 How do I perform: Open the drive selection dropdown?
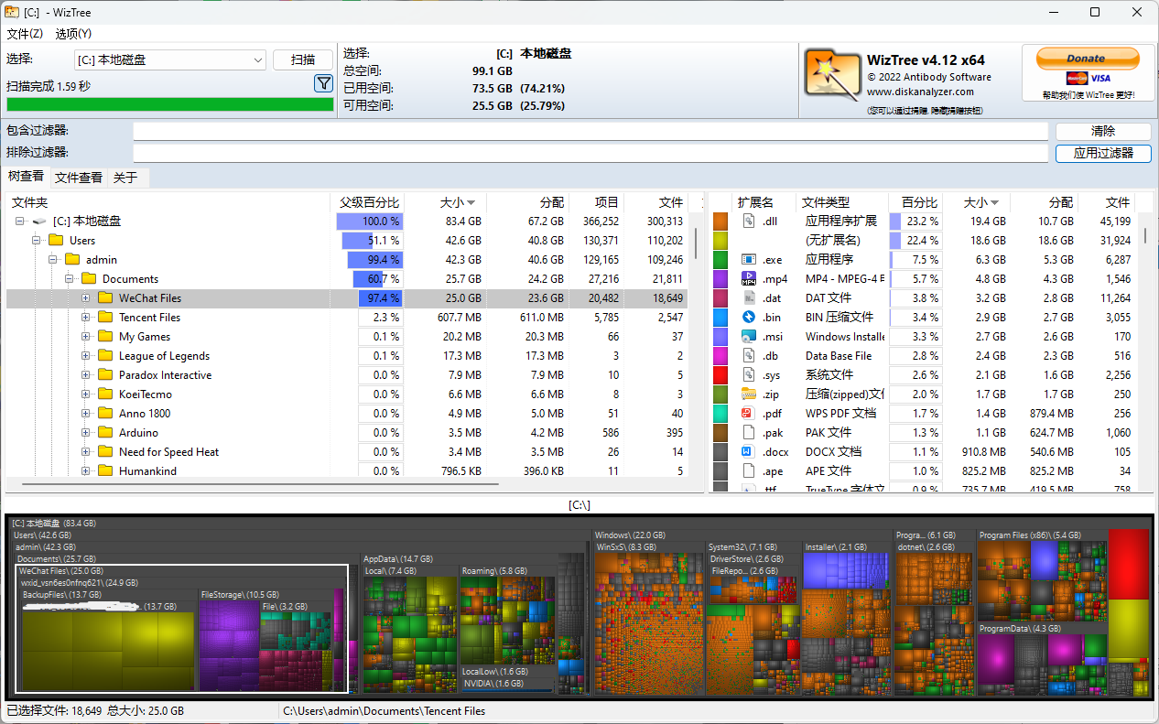(258, 60)
